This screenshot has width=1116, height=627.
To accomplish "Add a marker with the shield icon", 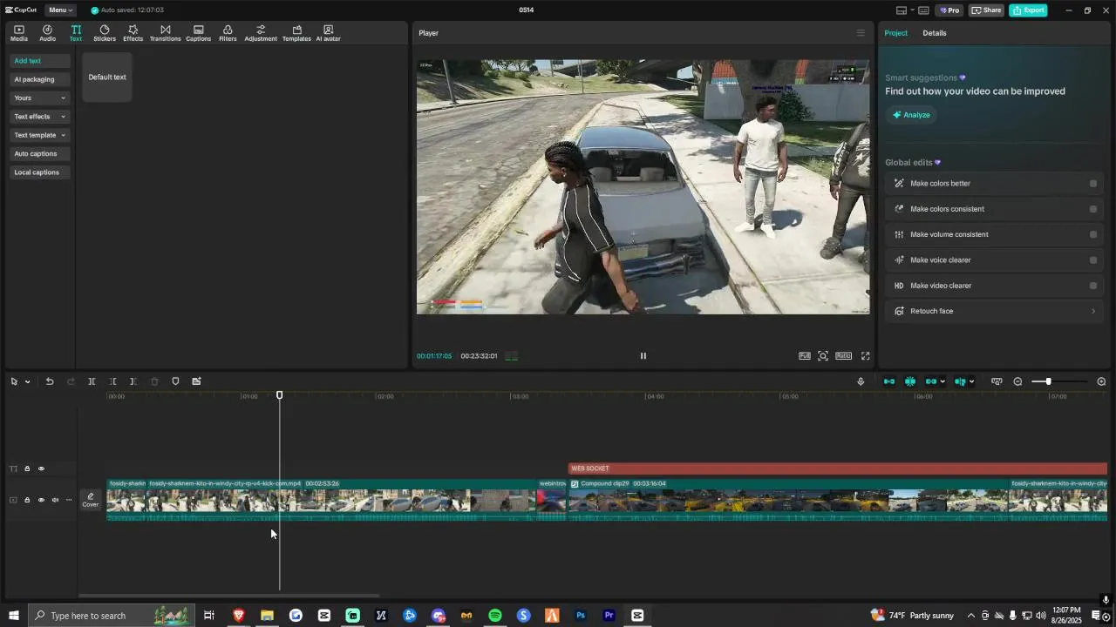I will point(175,381).
